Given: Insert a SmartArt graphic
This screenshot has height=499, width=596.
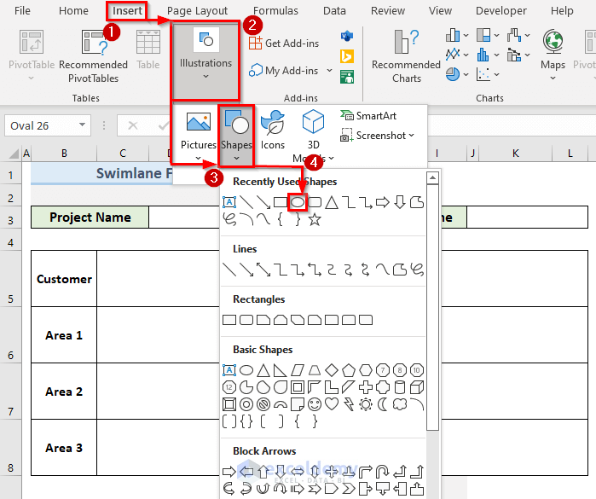Looking at the screenshot, I should pyautogui.click(x=368, y=116).
